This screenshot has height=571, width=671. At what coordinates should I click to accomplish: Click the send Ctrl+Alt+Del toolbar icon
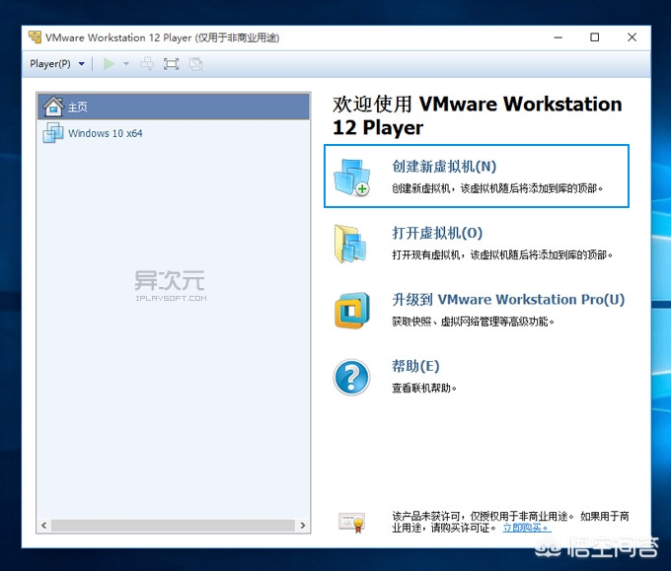(x=147, y=64)
